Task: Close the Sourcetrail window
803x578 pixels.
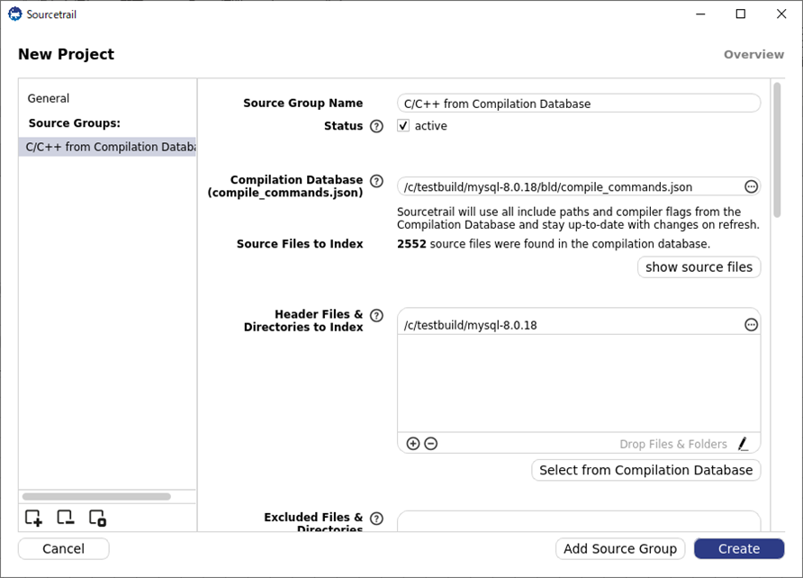Action: [x=781, y=14]
